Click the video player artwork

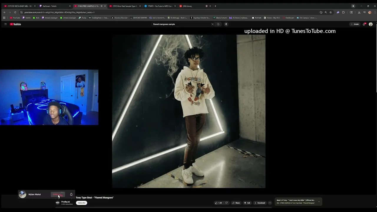(x=188, y=111)
